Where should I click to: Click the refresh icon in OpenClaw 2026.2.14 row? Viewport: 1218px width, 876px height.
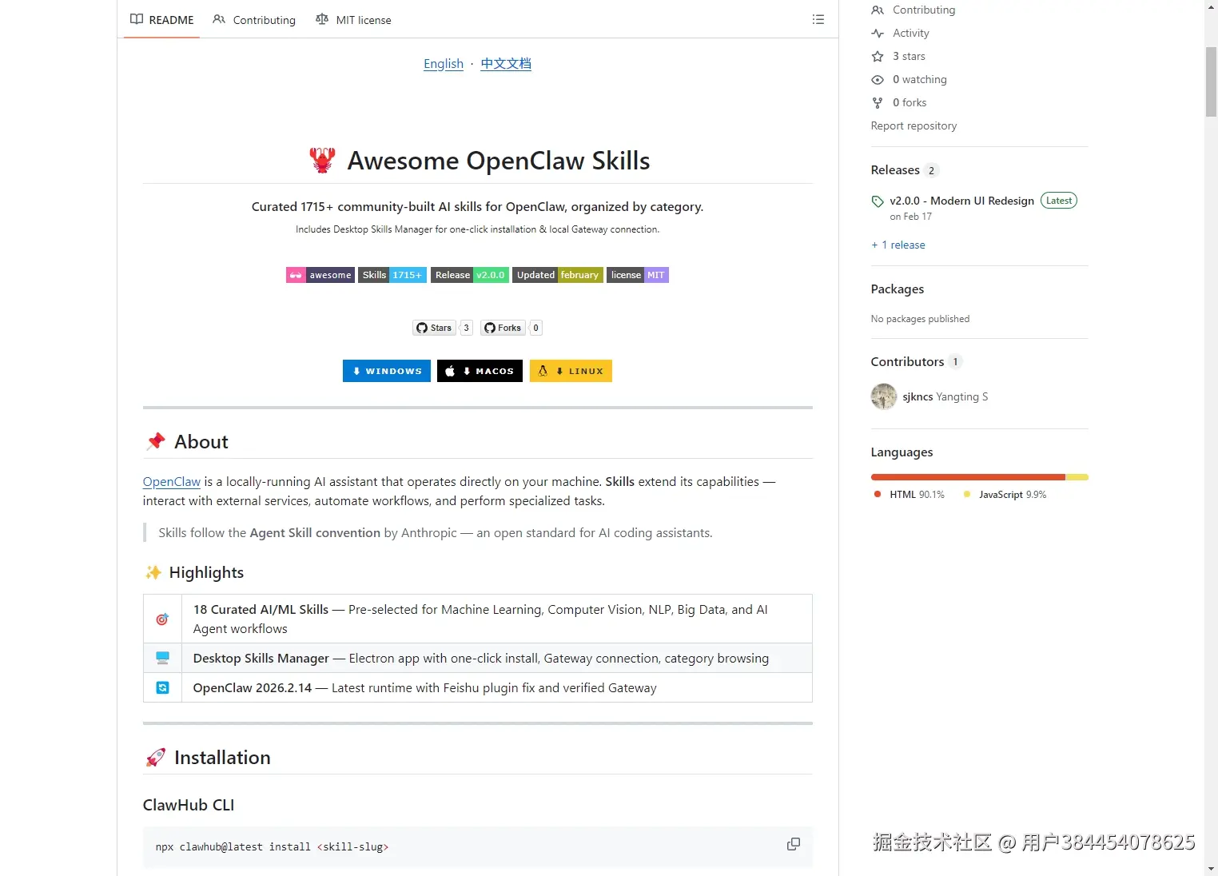click(162, 687)
